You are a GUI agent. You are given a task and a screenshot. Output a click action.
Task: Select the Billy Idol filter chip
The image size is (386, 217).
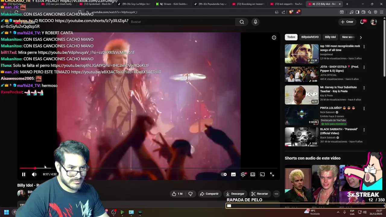(x=330, y=37)
